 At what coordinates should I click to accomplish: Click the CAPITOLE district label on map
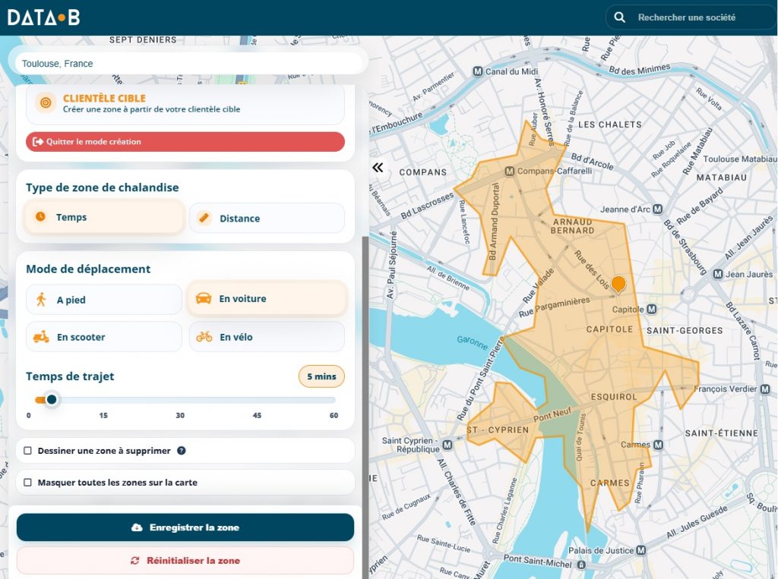point(609,329)
